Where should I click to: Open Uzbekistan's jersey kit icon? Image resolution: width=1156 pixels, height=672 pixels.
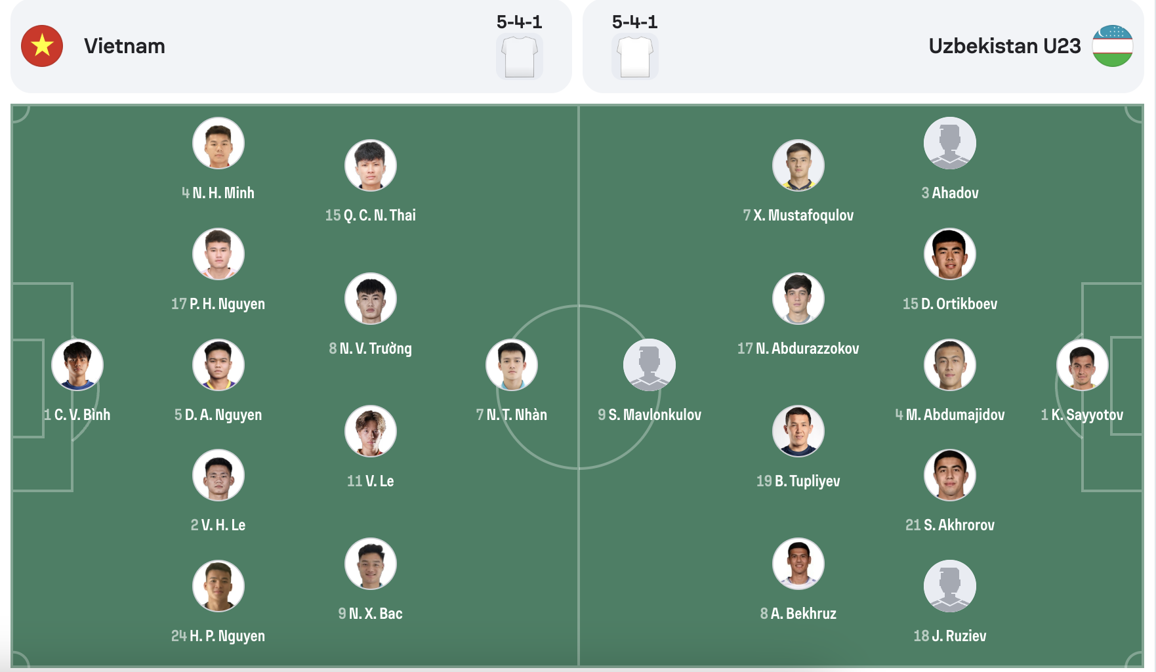(x=634, y=56)
